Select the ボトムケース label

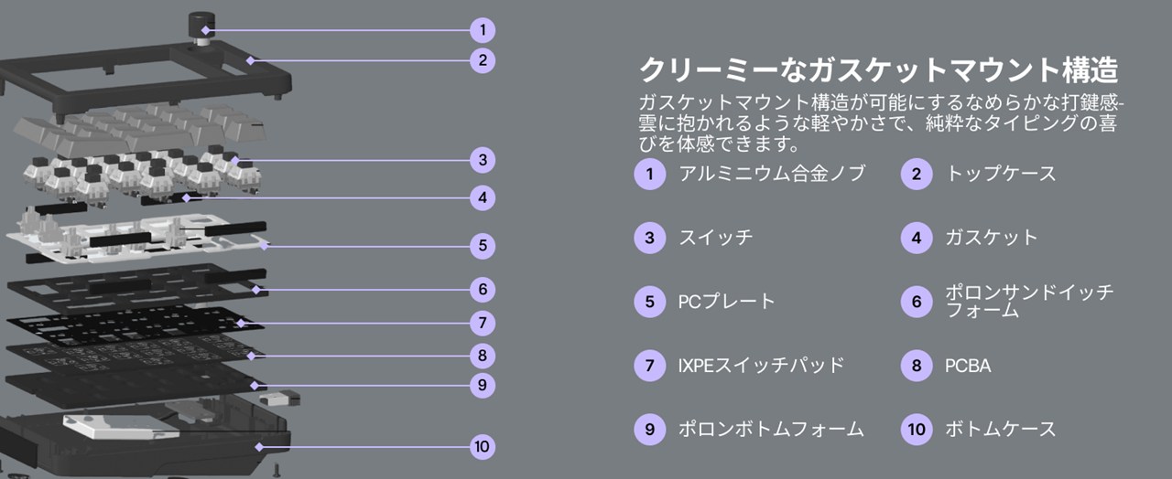[1000, 429]
